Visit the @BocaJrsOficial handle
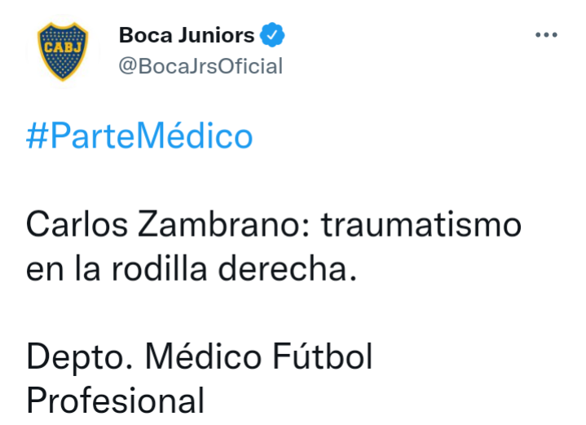Image resolution: width=586 pixels, height=425 pixels. tap(200, 67)
